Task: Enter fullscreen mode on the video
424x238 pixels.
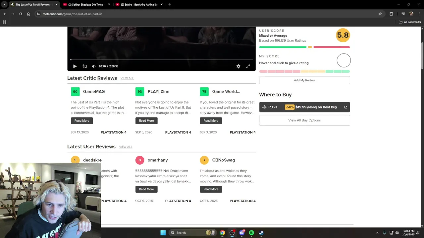Action: [x=248, y=66]
